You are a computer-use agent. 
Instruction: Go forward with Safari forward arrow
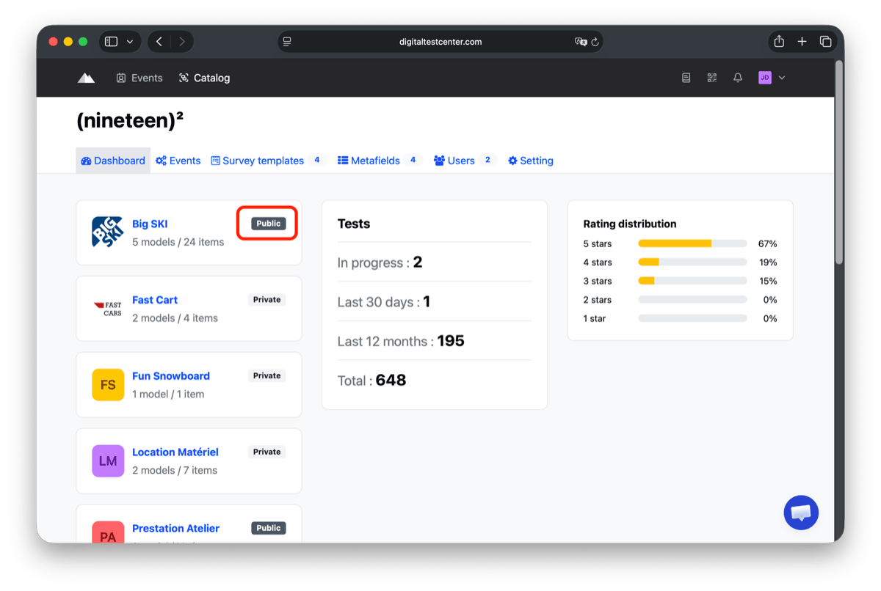[x=181, y=42]
